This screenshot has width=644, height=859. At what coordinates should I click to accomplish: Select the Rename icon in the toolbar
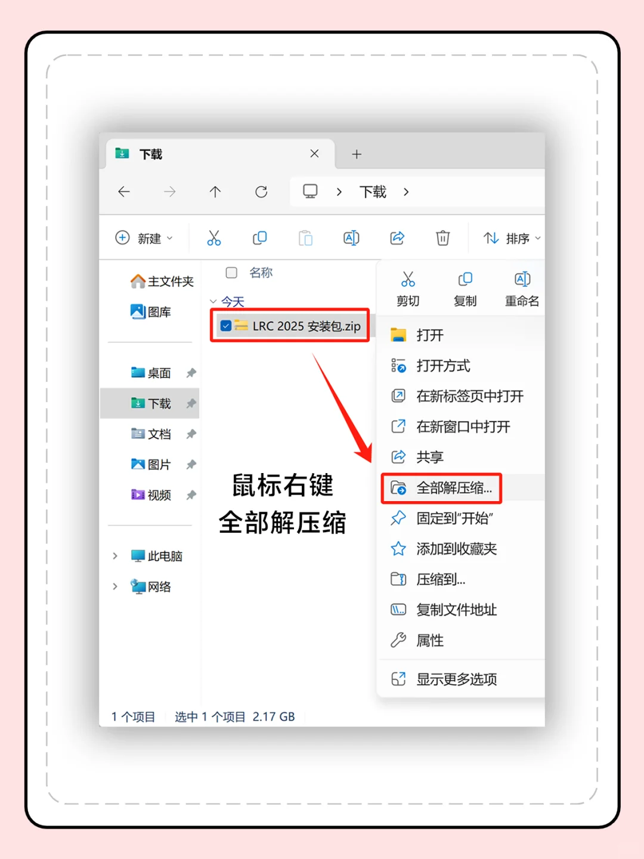(351, 237)
